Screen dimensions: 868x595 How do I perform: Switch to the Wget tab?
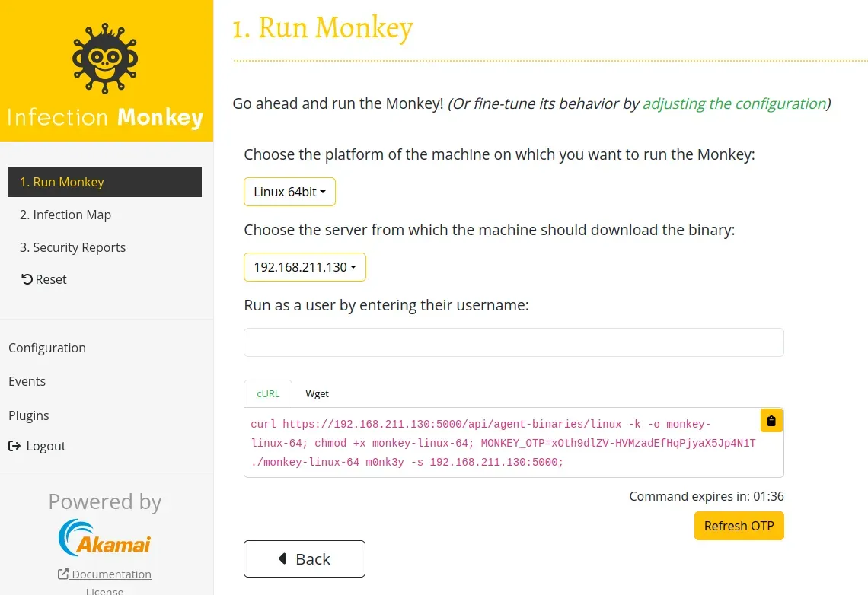pyautogui.click(x=317, y=393)
